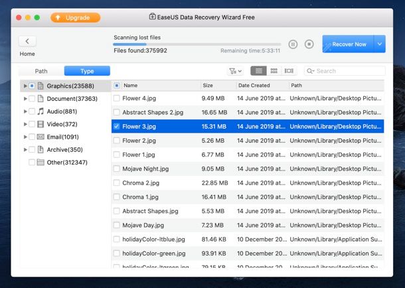Pause the scan with the pause icon

293,44
